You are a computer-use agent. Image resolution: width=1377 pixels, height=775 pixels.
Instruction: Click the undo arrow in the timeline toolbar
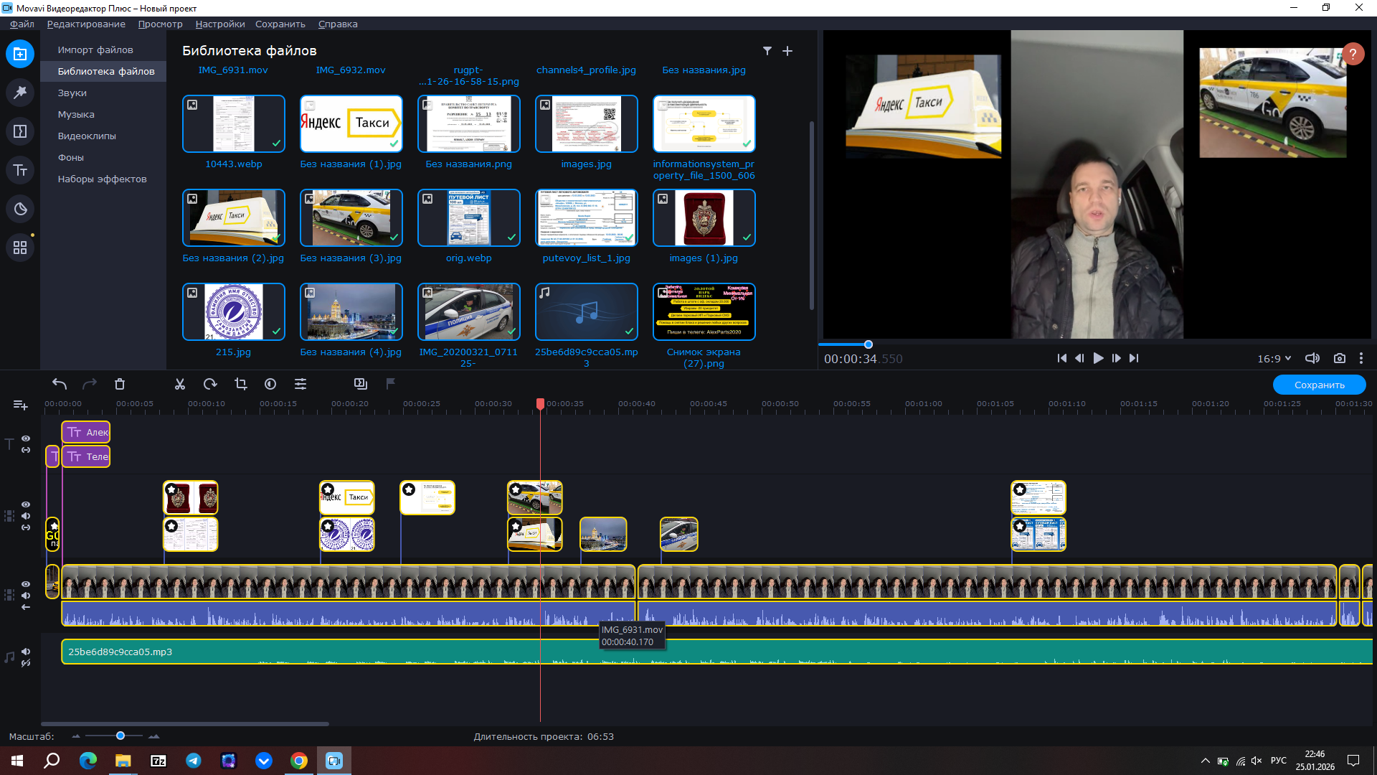point(60,385)
